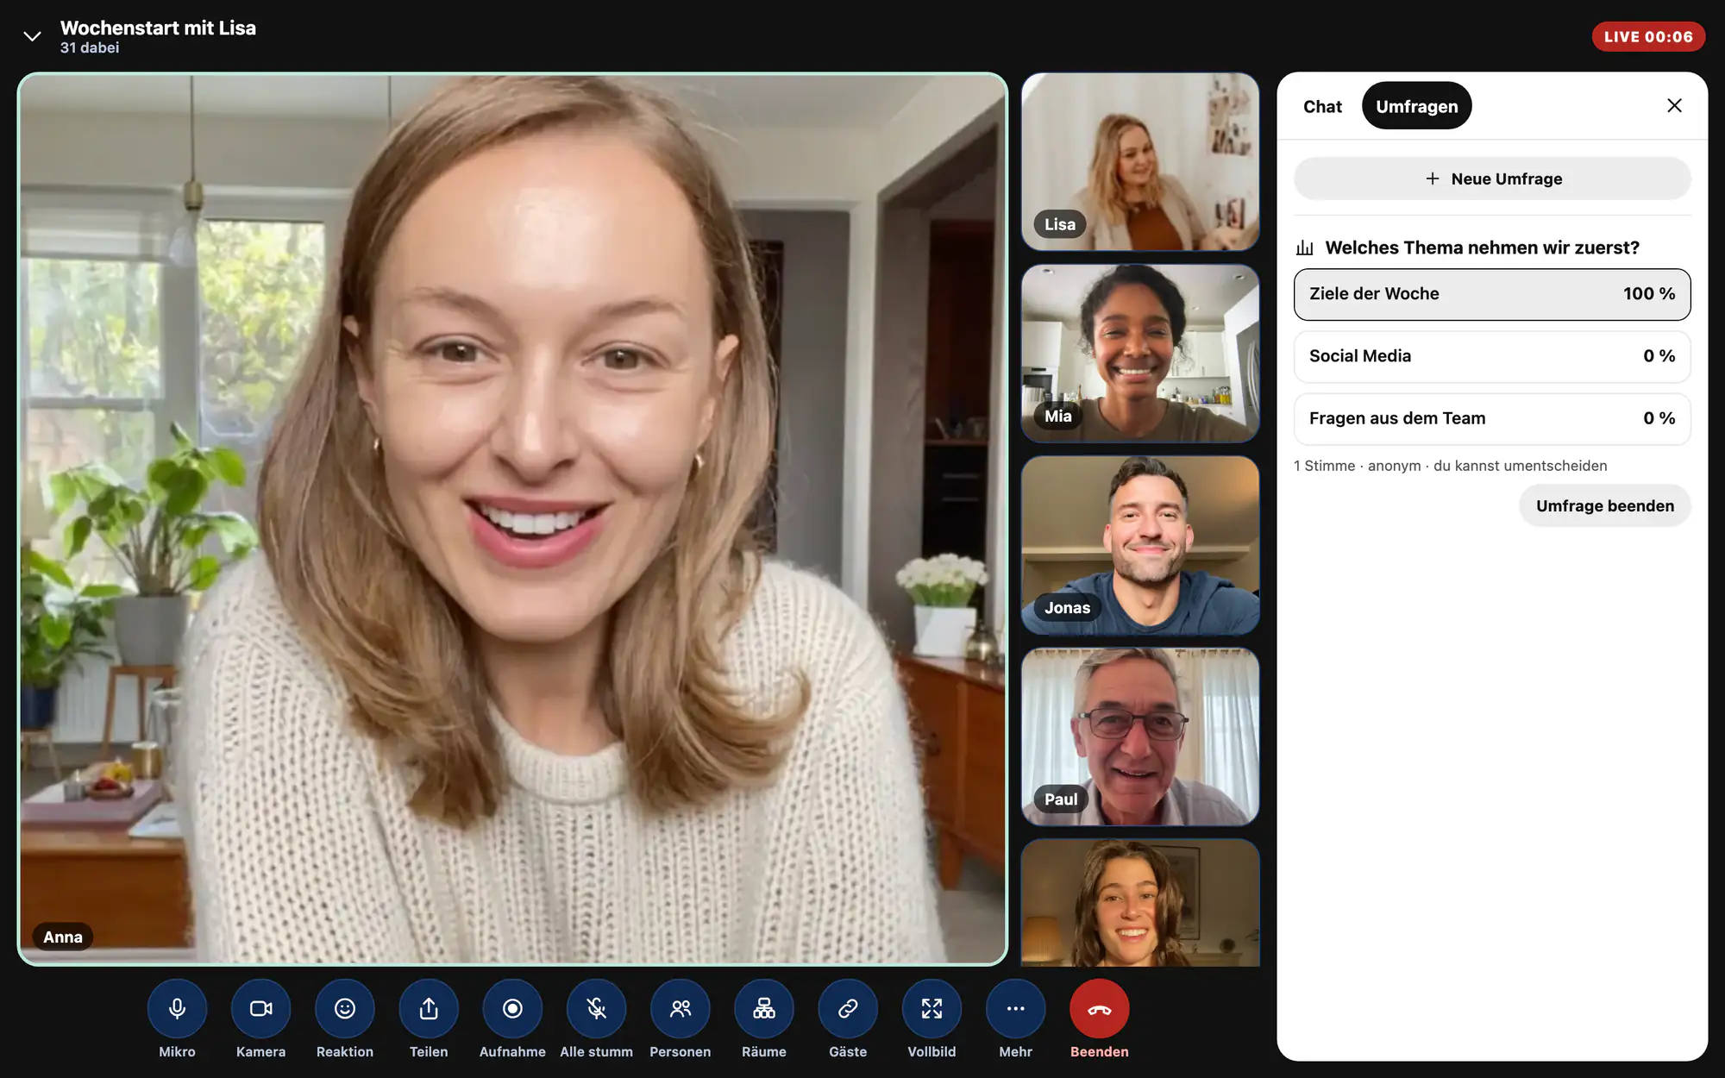Image resolution: width=1725 pixels, height=1078 pixels.
Task: Open the Mehr options menu
Action: (x=1016, y=1008)
